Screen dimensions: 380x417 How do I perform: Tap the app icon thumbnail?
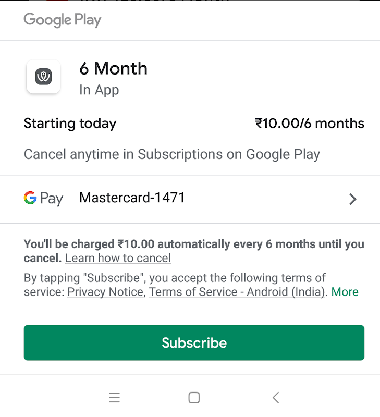[x=43, y=77]
